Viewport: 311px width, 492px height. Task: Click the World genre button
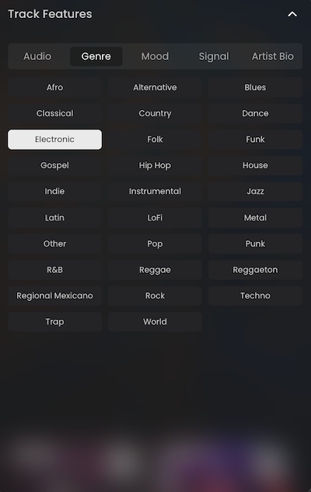click(155, 321)
